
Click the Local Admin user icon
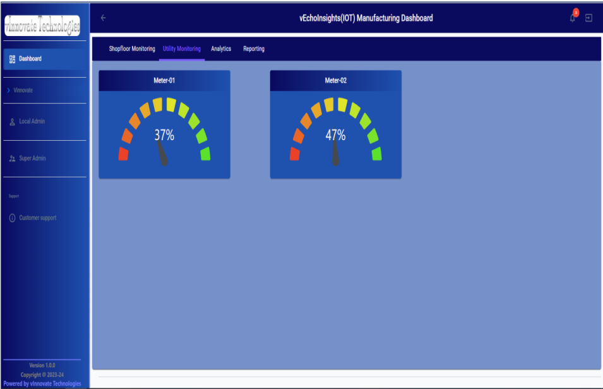point(12,122)
